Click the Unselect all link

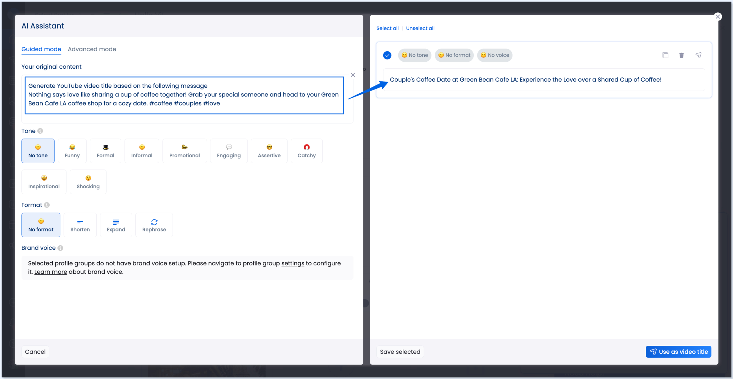pos(420,28)
